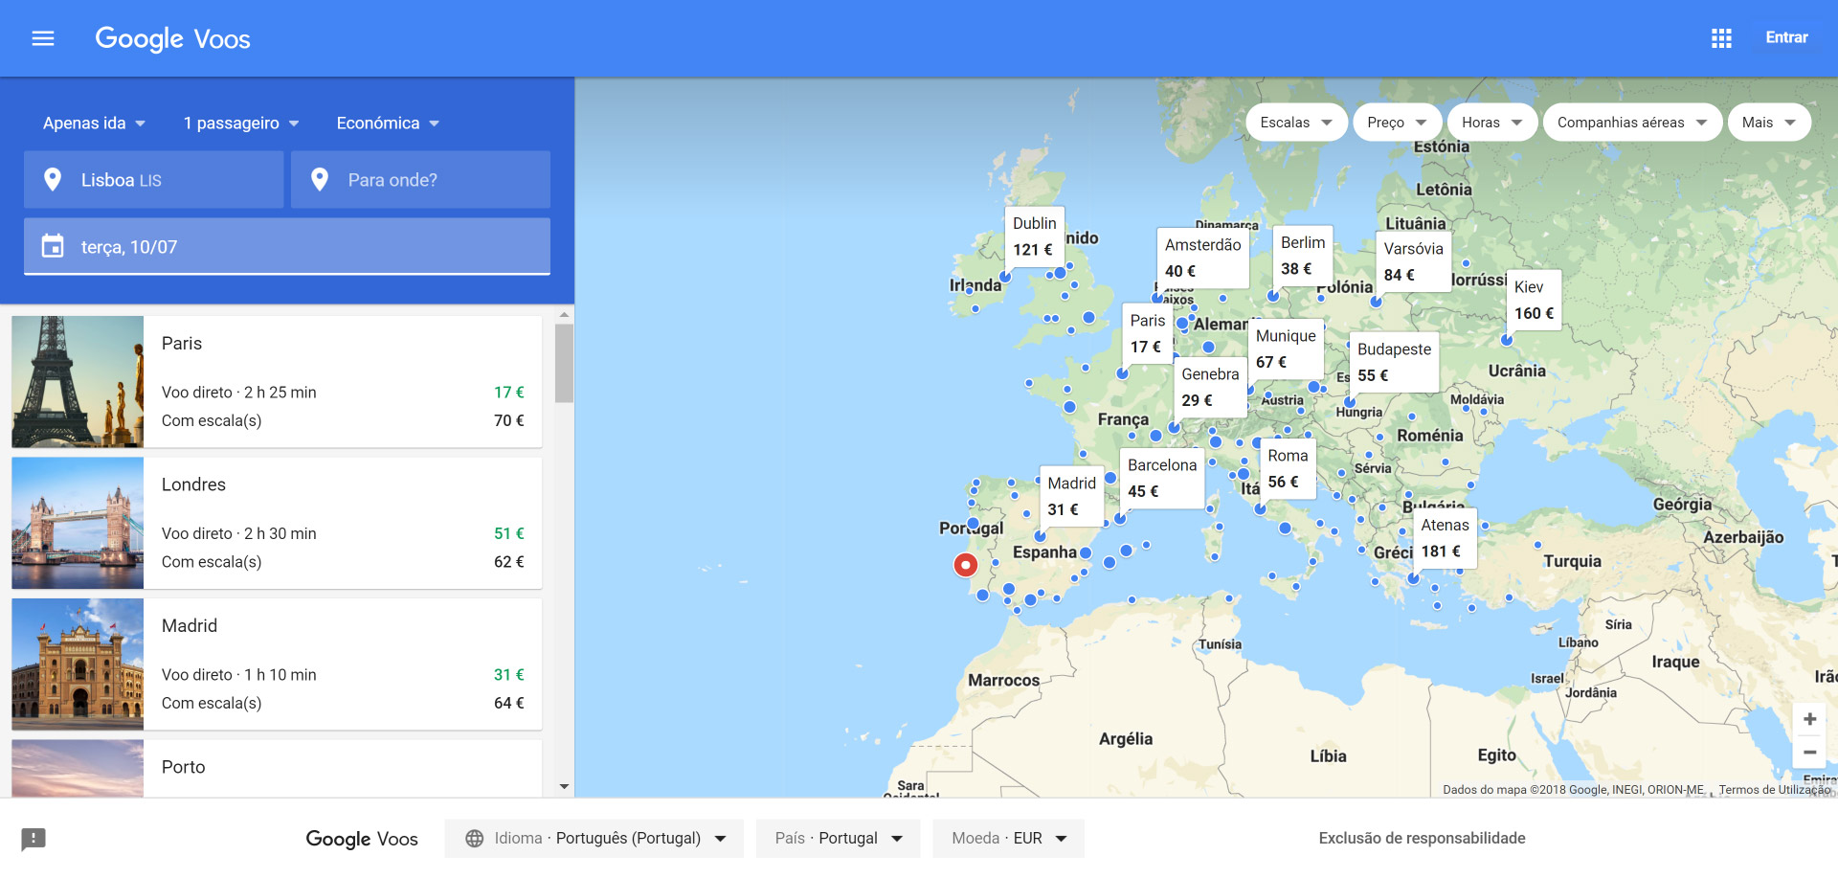The image size is (1838, 878).
Task: Open the Google apps grid
Action: coord(1721,38)
